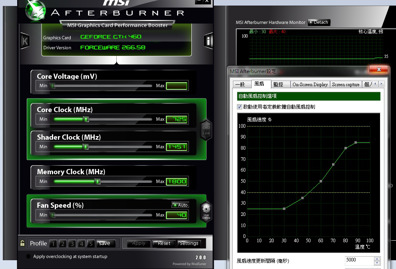Click the 最大 : 40 reading in monitor

pyautogui.click(x=277, y=32)
